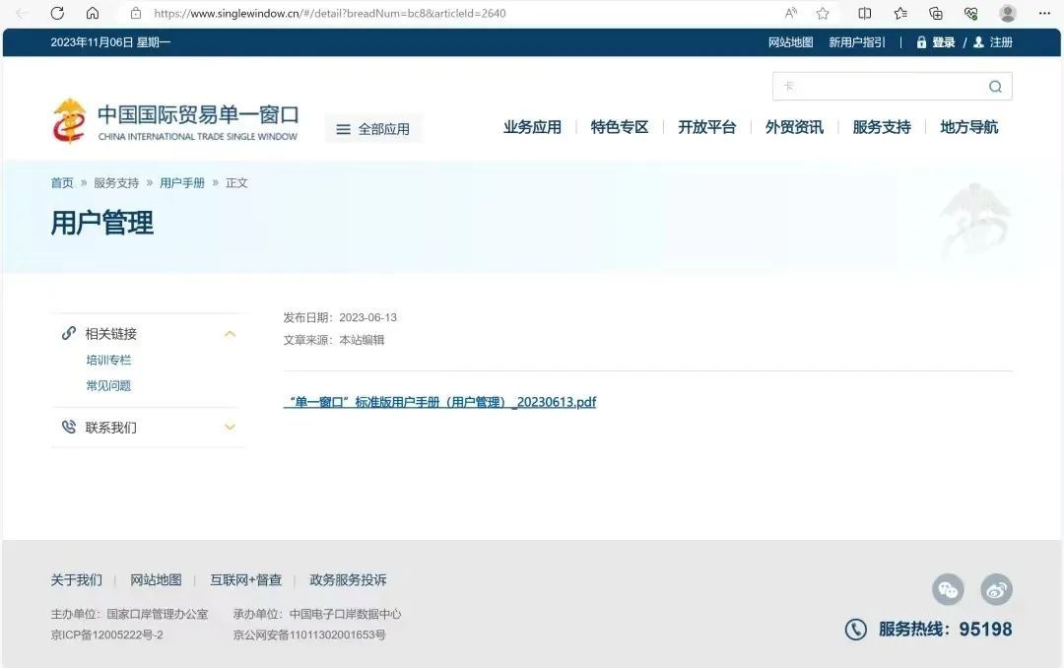Image resolution: width=1064 pixels, height=668 pixels.
Task: Open the 全部应用 menu
Action: 373,129
